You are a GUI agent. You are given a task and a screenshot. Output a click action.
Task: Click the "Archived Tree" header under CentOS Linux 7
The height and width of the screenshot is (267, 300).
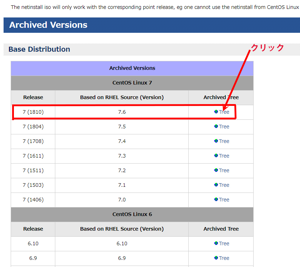221,97
